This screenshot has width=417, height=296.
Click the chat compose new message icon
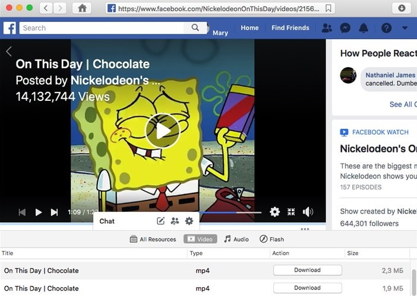(x=160, y=221)
